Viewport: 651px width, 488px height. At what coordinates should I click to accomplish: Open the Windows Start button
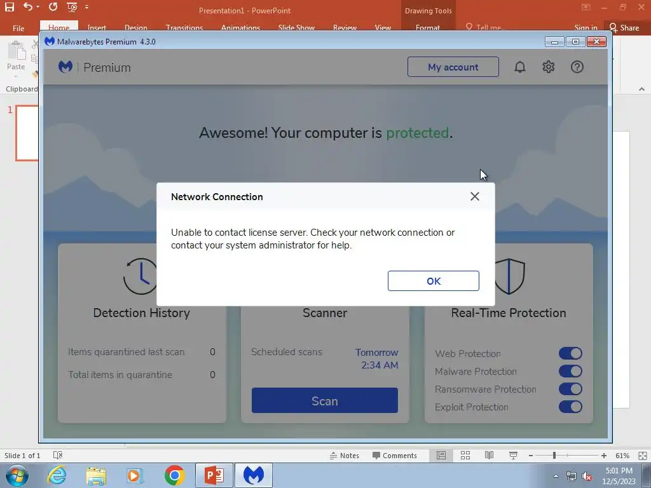(17, 475)
